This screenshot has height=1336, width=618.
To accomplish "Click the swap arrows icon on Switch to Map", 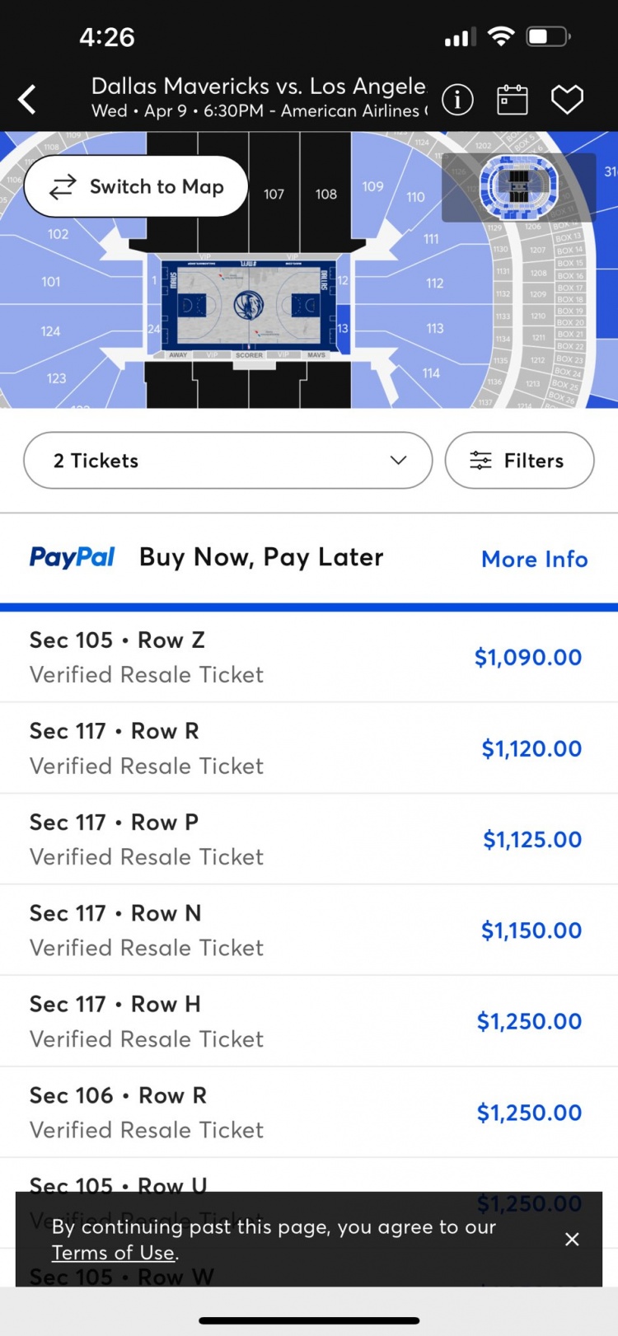I will tap(63, 187).
